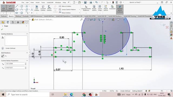Screen dimensions: 173x97
Task: Click the X coordinate spinner arrows
Action: 26,64
